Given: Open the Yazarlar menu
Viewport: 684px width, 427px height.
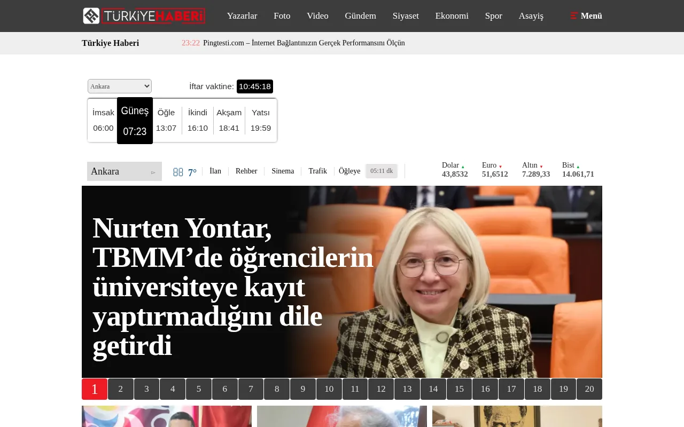Looking at the screenshot, I should [242, 16].
